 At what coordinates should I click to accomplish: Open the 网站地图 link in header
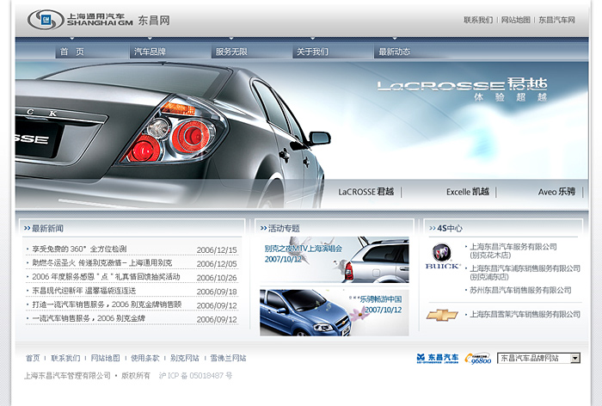(516, 20)
